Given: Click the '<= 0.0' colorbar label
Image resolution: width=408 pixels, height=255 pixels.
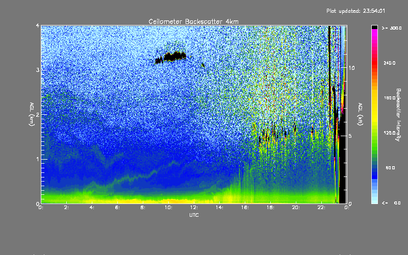Looking at the screenshot, I should click(x=392, y=202).
